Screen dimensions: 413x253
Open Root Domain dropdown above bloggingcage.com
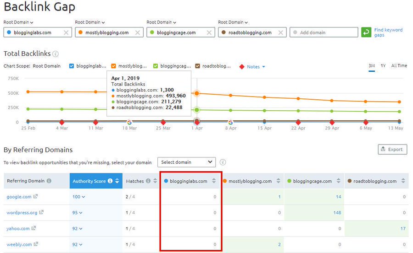[x=162, y=22]
